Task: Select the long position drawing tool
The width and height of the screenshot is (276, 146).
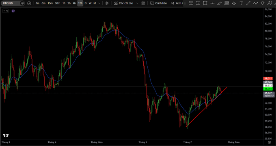Action: click(191, 3)
